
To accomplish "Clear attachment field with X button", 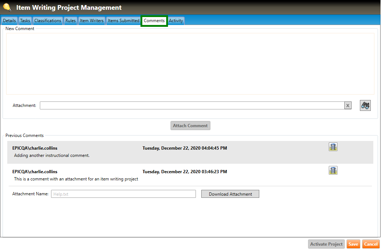I will tap(348, 105).
